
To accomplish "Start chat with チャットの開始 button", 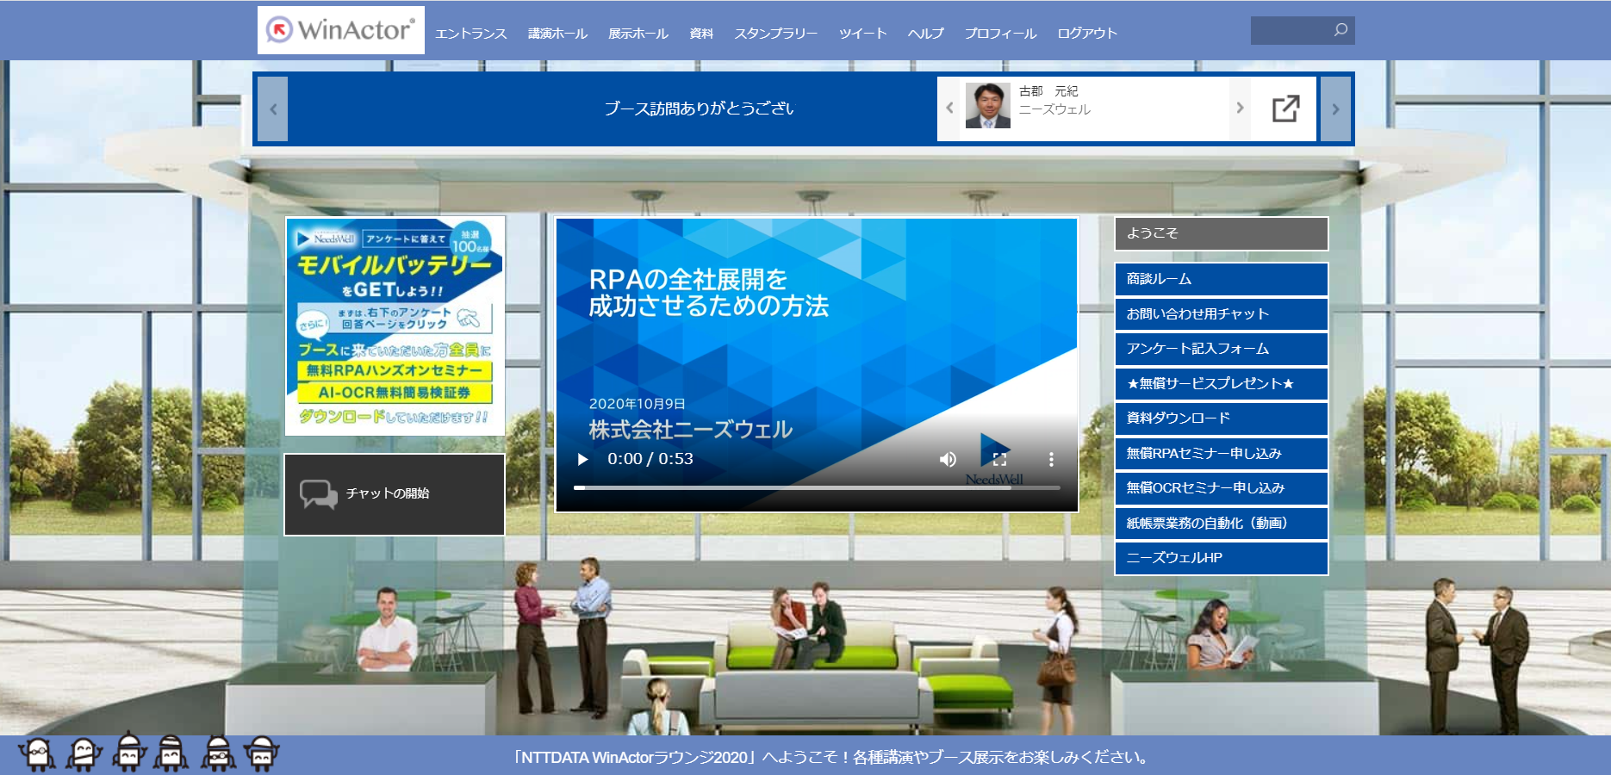I will [395, 494].
